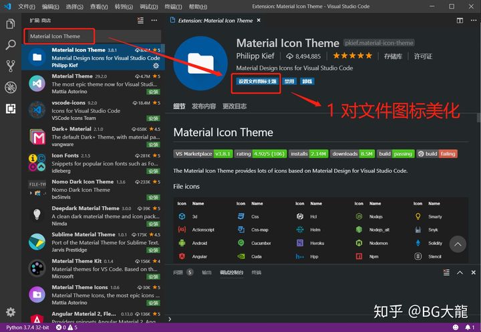The width and height of the screenshot is (481, 332).
Task: Open the 终端(T) menu
Action: (173, 7)
